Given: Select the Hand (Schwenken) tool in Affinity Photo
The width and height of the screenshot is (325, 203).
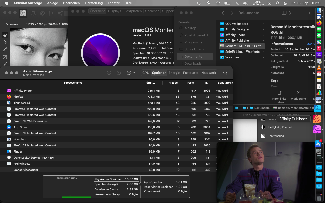Looking at the screenshot, I should click(x=5, y=35).
